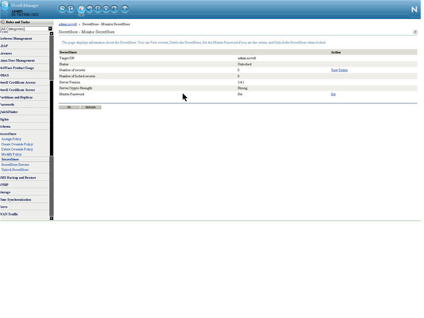Image resolution: width=424 pixels, height=318 pixels.
Task: Expand the SNMP role
Action: [x=4, y=185]
